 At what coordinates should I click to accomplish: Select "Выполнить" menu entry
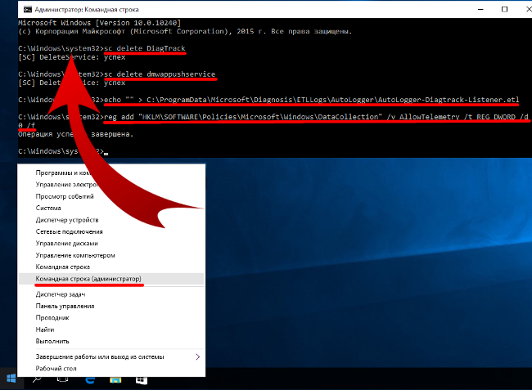[x=111, y=341]
